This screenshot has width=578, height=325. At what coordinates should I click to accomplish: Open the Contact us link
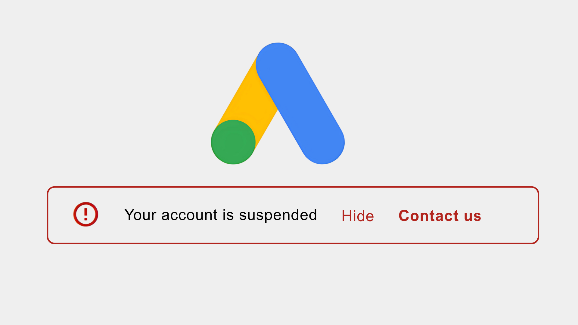pos(440,216)
